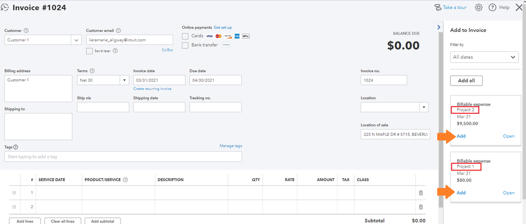Add the Project 1 billable expense
The height and width of the screenshot is (224, 526).
coord(461,193)
